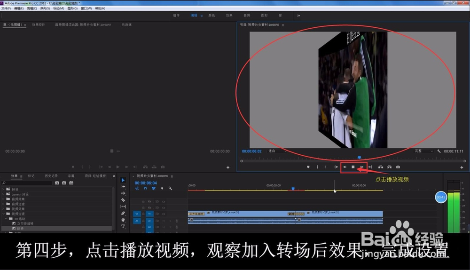Click Mark Out brace in Program monitor
This screenshot has width=470, height=270.
pos(325,167)
